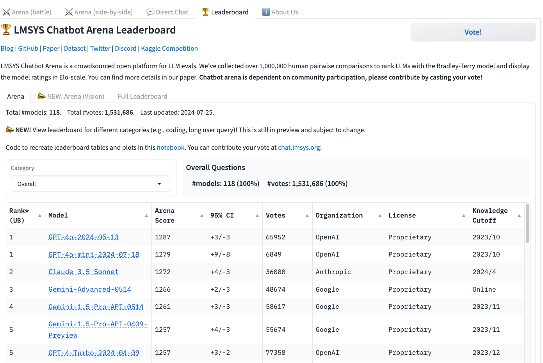543x363 pixels.
Task: Open the notebook link
Action: pos(171,147)
